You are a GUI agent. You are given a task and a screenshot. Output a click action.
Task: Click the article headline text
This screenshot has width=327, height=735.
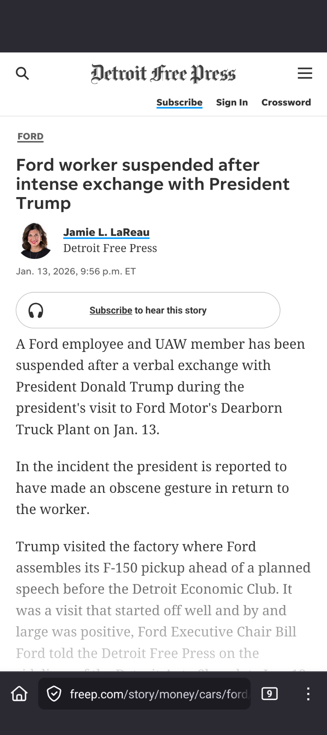pos(153,184)
